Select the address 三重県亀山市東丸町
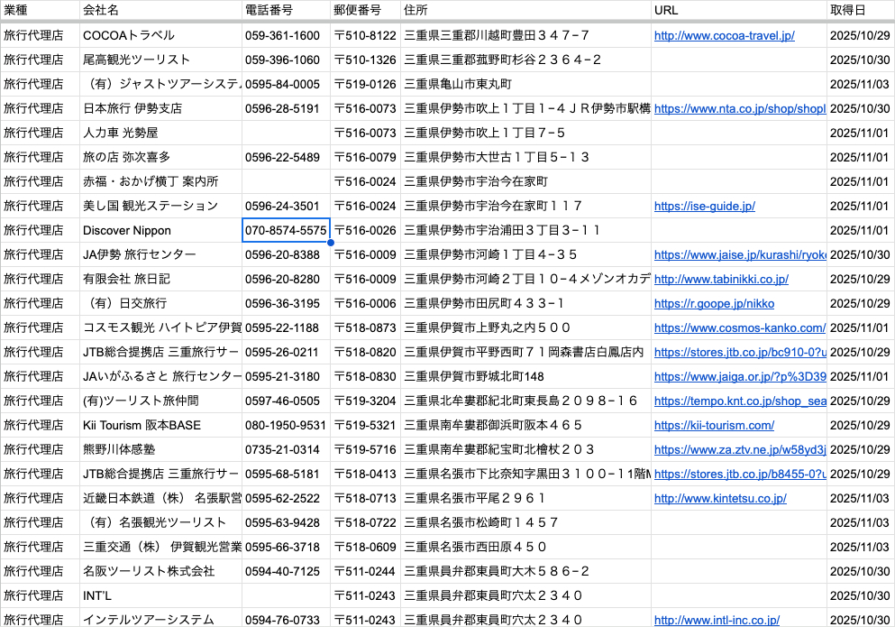Viewport: 895px width, 627px height. pyautogui.click(x=525, y=84)
